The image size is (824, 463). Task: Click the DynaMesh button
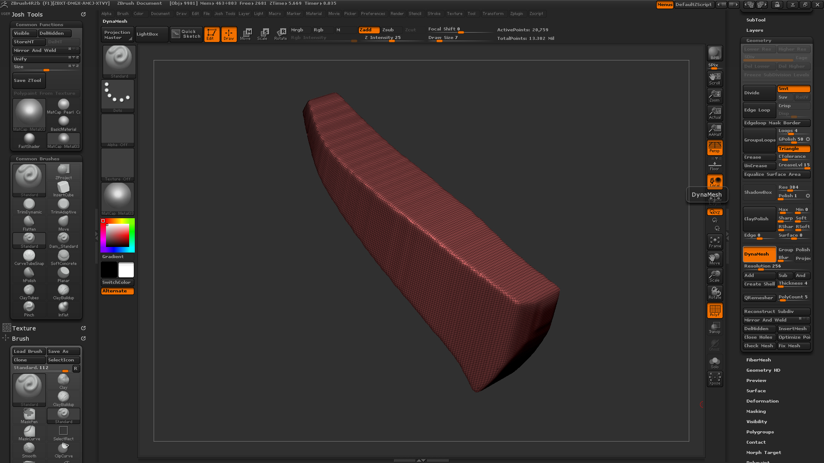click(x=759, y=254)
